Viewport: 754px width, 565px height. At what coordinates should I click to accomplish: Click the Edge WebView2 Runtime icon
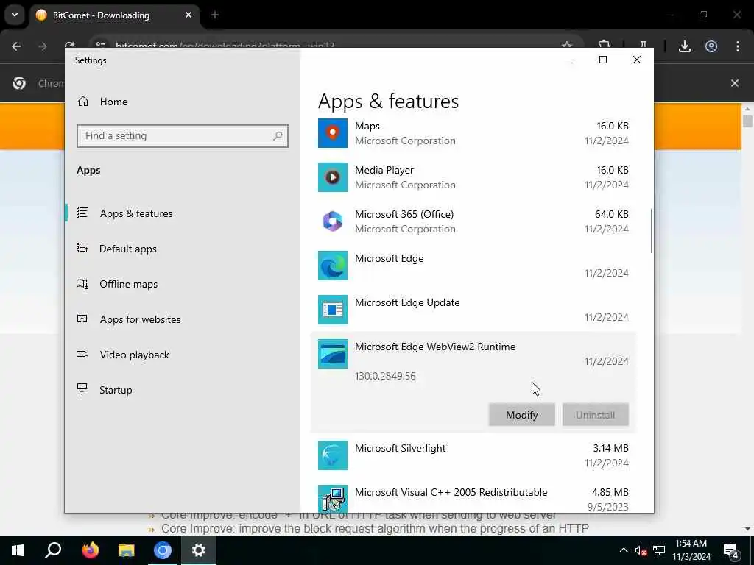pyautogui.click(x=332, y=354)
